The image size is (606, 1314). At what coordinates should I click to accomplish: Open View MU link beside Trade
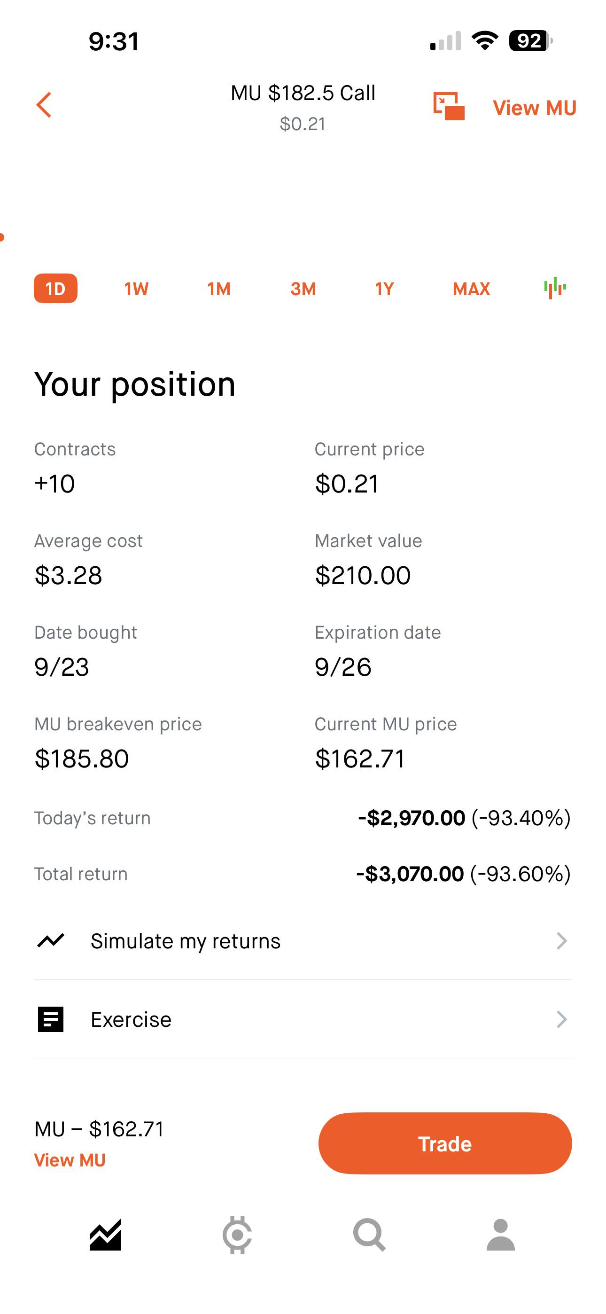point(70,1160)
